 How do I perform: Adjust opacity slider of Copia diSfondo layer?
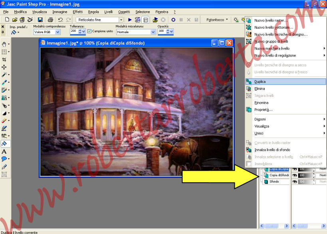click(x=306, y=175)
